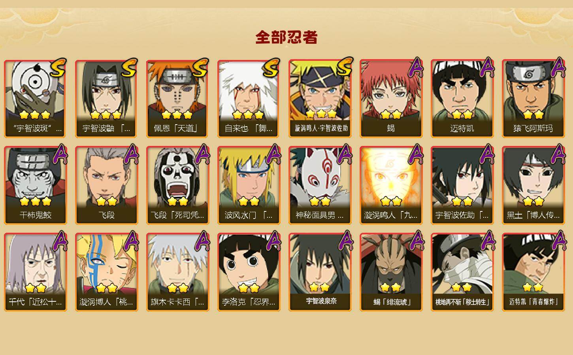Open the 漩涡博人 ninja card

(x=106, y=272)
